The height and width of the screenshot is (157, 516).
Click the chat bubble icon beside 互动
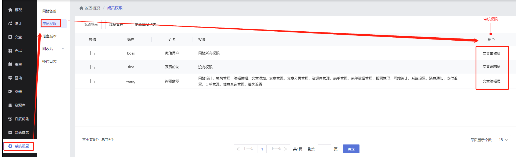coord(10,78)
